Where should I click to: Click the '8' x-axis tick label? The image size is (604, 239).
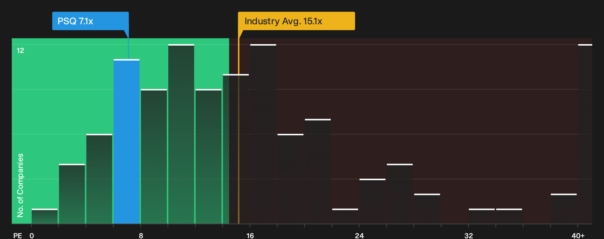(x=141, y=236)
